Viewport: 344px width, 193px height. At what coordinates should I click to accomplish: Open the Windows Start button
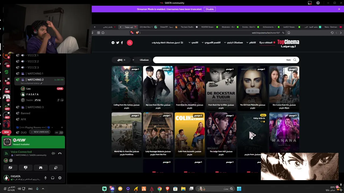pyautogui.click(x=239, y=189)
